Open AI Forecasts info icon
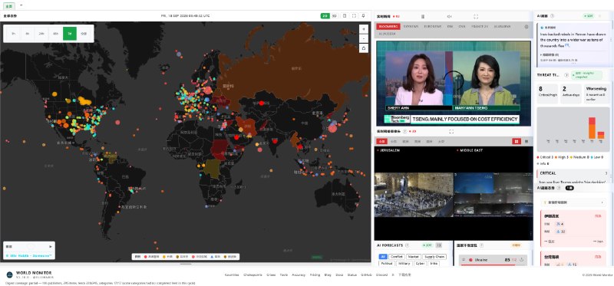The height and width of the screenshot is (286, 614). coord(407,245)
